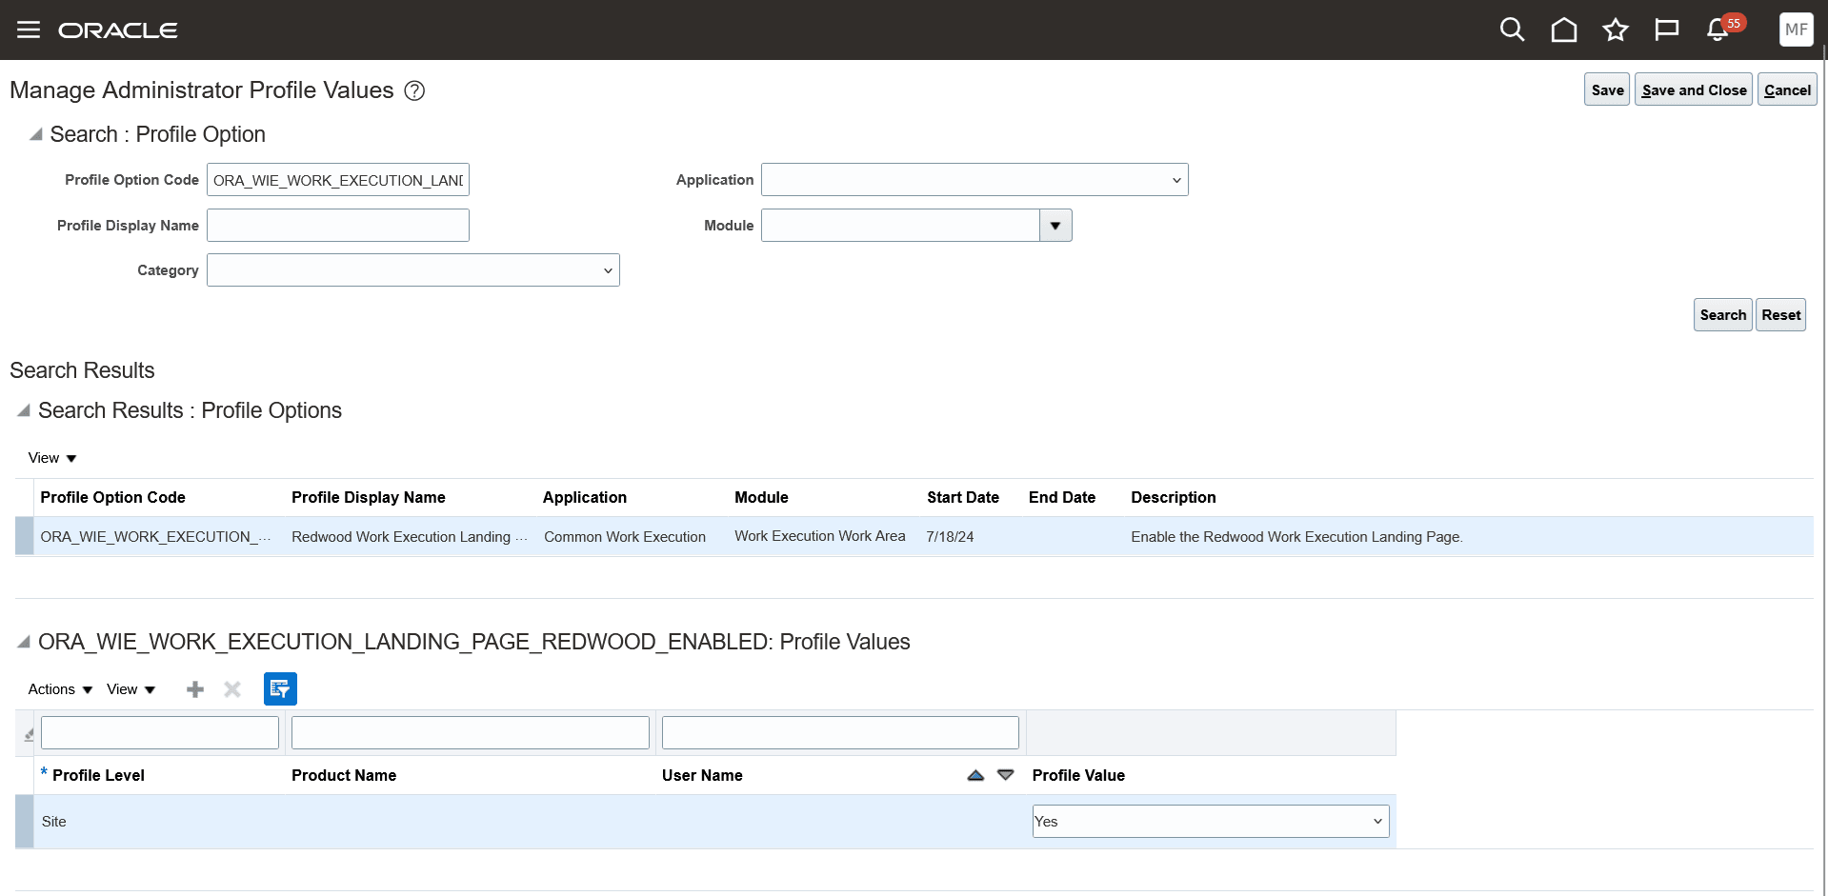The width and height of the screenshot is (1828, 896).
Task: Focus the Module text field
Action: [900, 226]
